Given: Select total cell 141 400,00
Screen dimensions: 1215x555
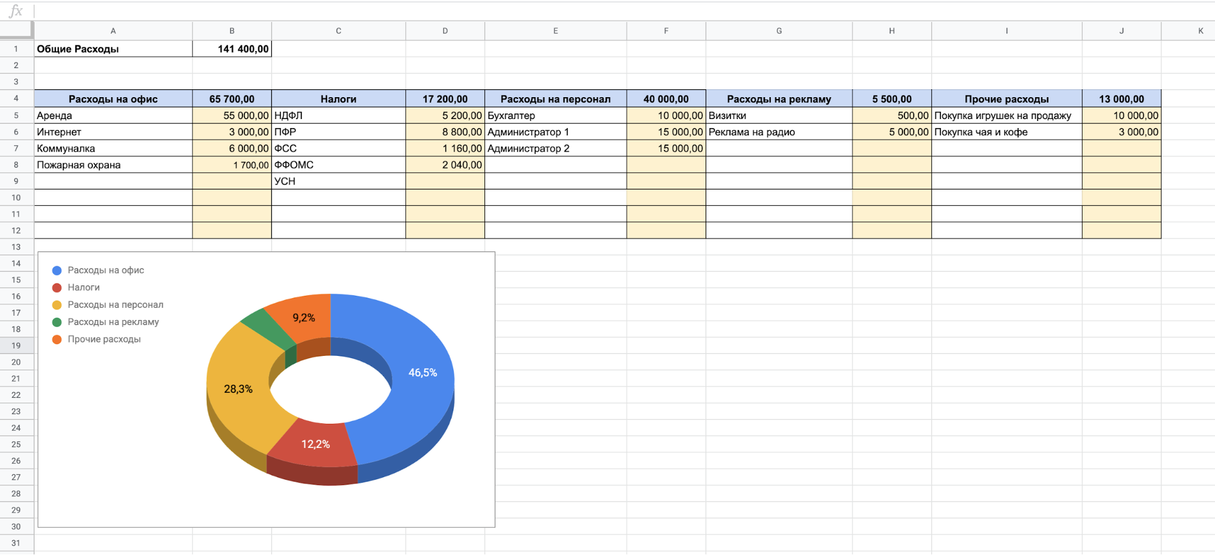Looking at the screenshot, I should click(232, 49).
